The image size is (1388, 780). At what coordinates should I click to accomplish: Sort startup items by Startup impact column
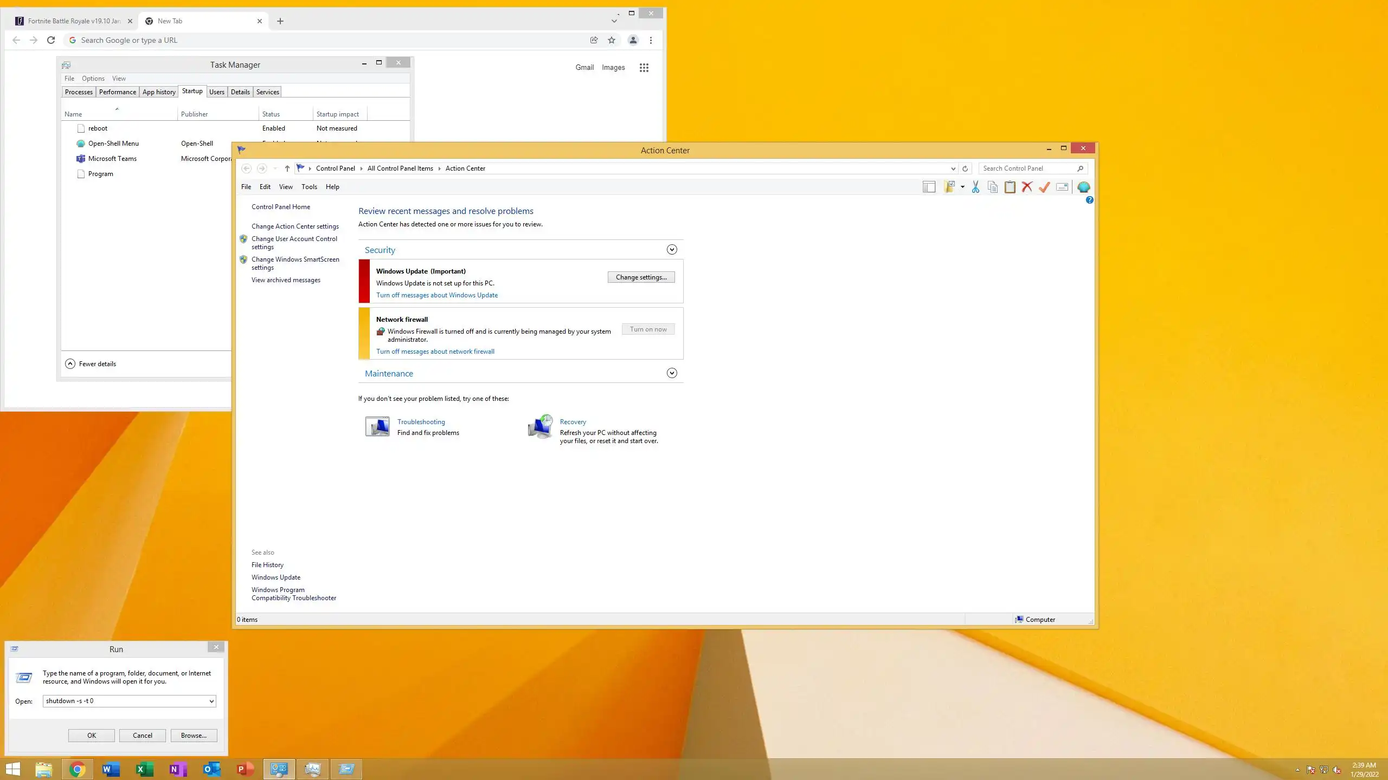click(338, 114)
